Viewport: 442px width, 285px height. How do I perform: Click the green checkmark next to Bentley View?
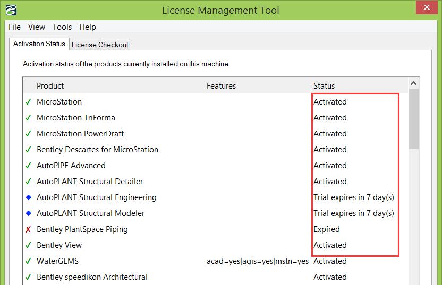(28, 245)
